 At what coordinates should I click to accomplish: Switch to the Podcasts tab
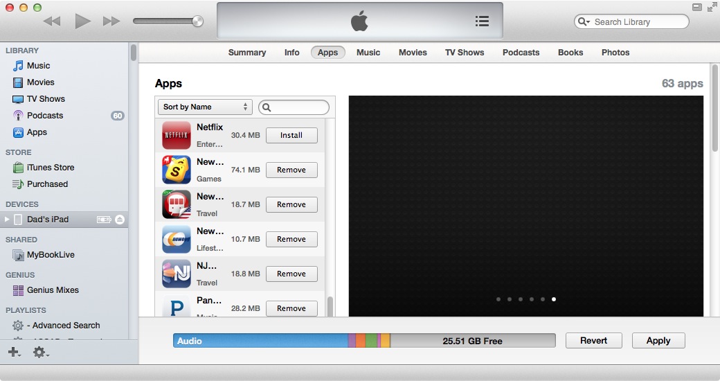tap(521, 53)
